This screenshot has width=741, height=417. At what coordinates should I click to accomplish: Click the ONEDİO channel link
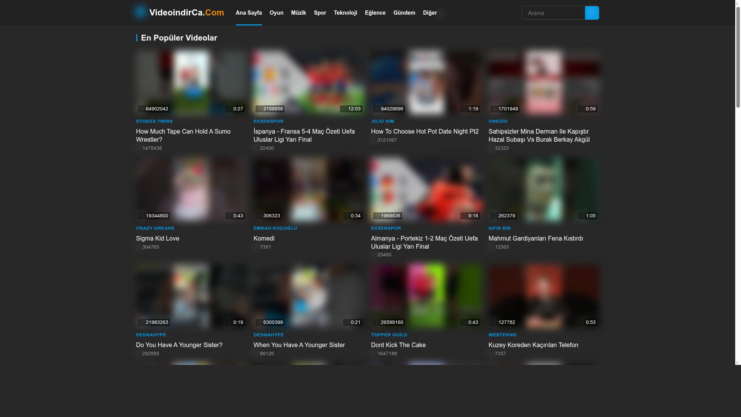497,121
